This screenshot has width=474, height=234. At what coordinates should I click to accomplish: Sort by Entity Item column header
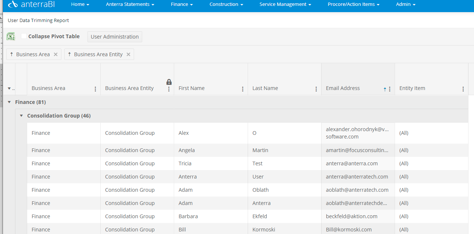pyautogui.click(x=412, y=88)
